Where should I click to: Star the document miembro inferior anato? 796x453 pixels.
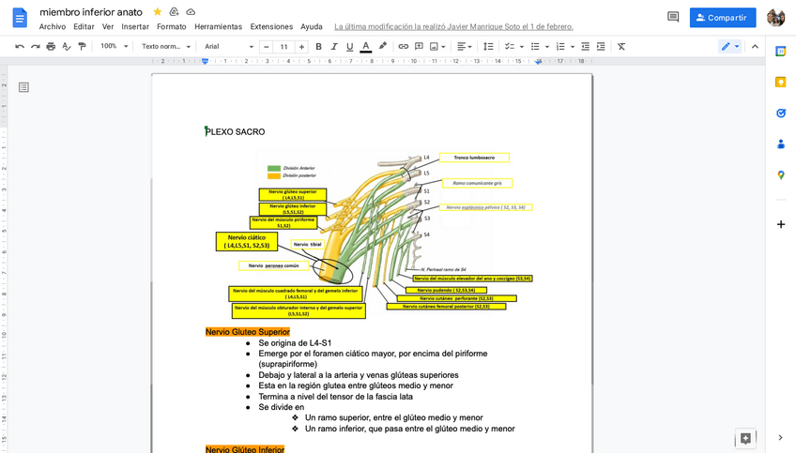(x=158, y=11)
